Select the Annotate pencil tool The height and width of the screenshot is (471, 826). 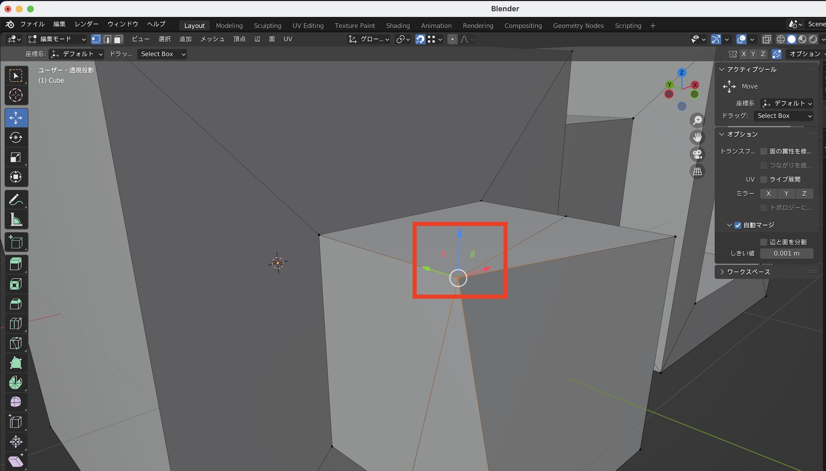coord(16,200)
